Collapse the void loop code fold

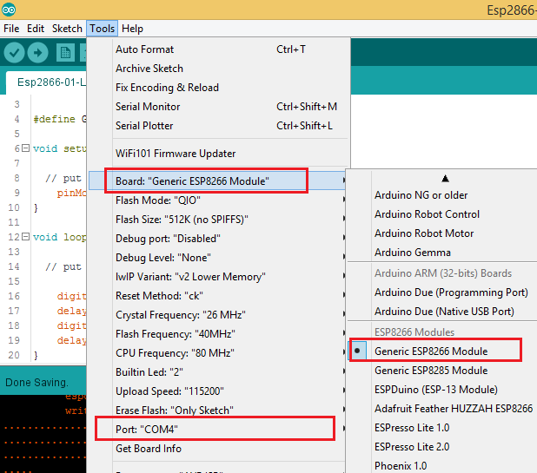25,237
